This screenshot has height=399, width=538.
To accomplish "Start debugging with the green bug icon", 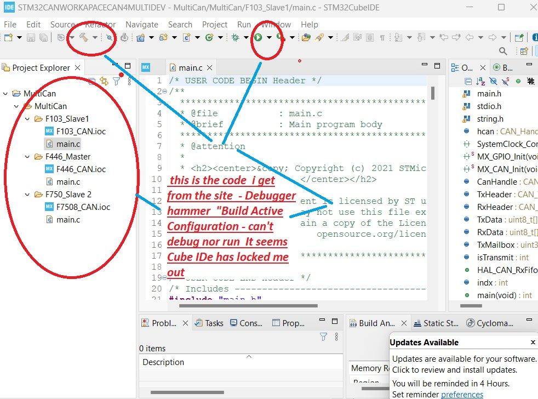I will (x=236, y=37).
